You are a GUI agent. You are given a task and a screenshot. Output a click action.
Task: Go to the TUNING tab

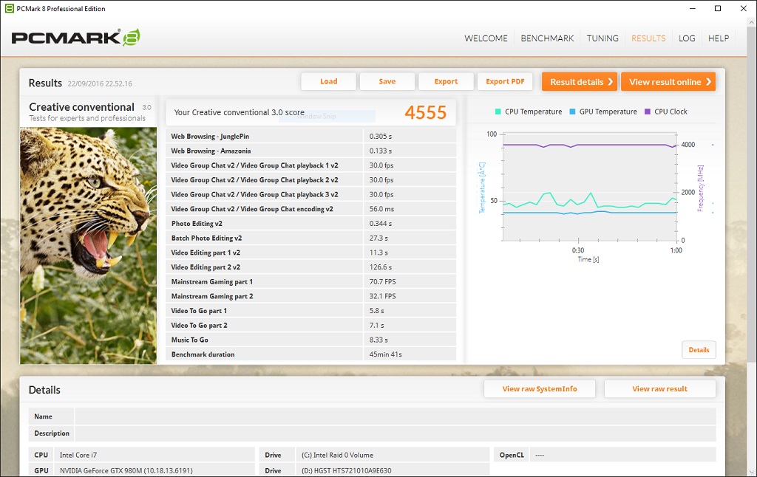(x=602, y=38)
